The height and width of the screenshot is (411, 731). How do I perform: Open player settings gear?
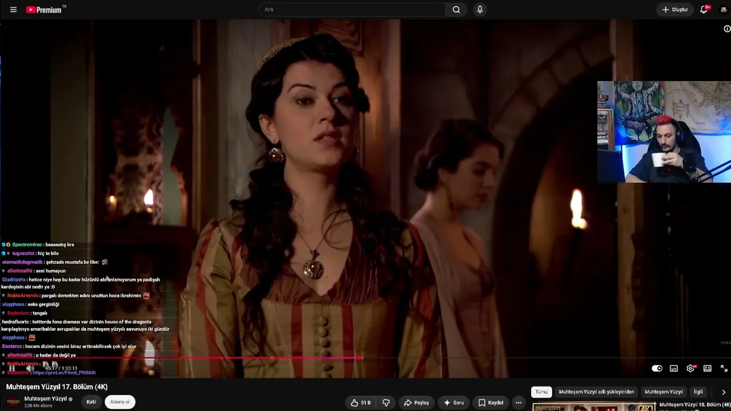click(x=690, y=369)
